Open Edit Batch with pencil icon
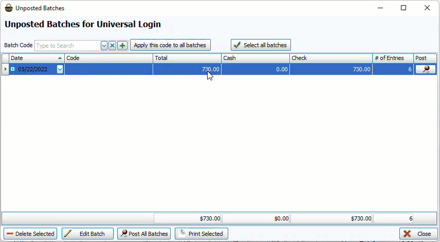The image size is (440, 242). point(87,234)
